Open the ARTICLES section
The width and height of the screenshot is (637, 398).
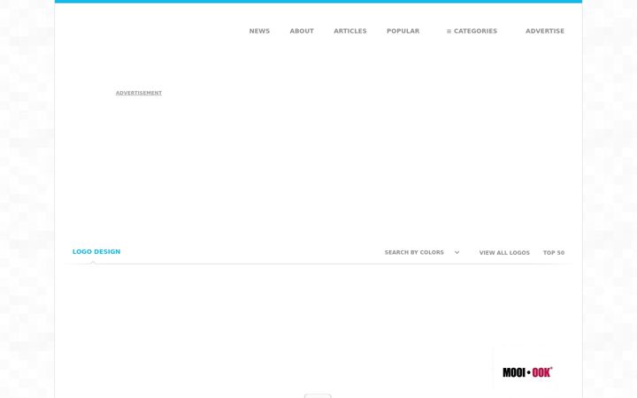[349, 31]
